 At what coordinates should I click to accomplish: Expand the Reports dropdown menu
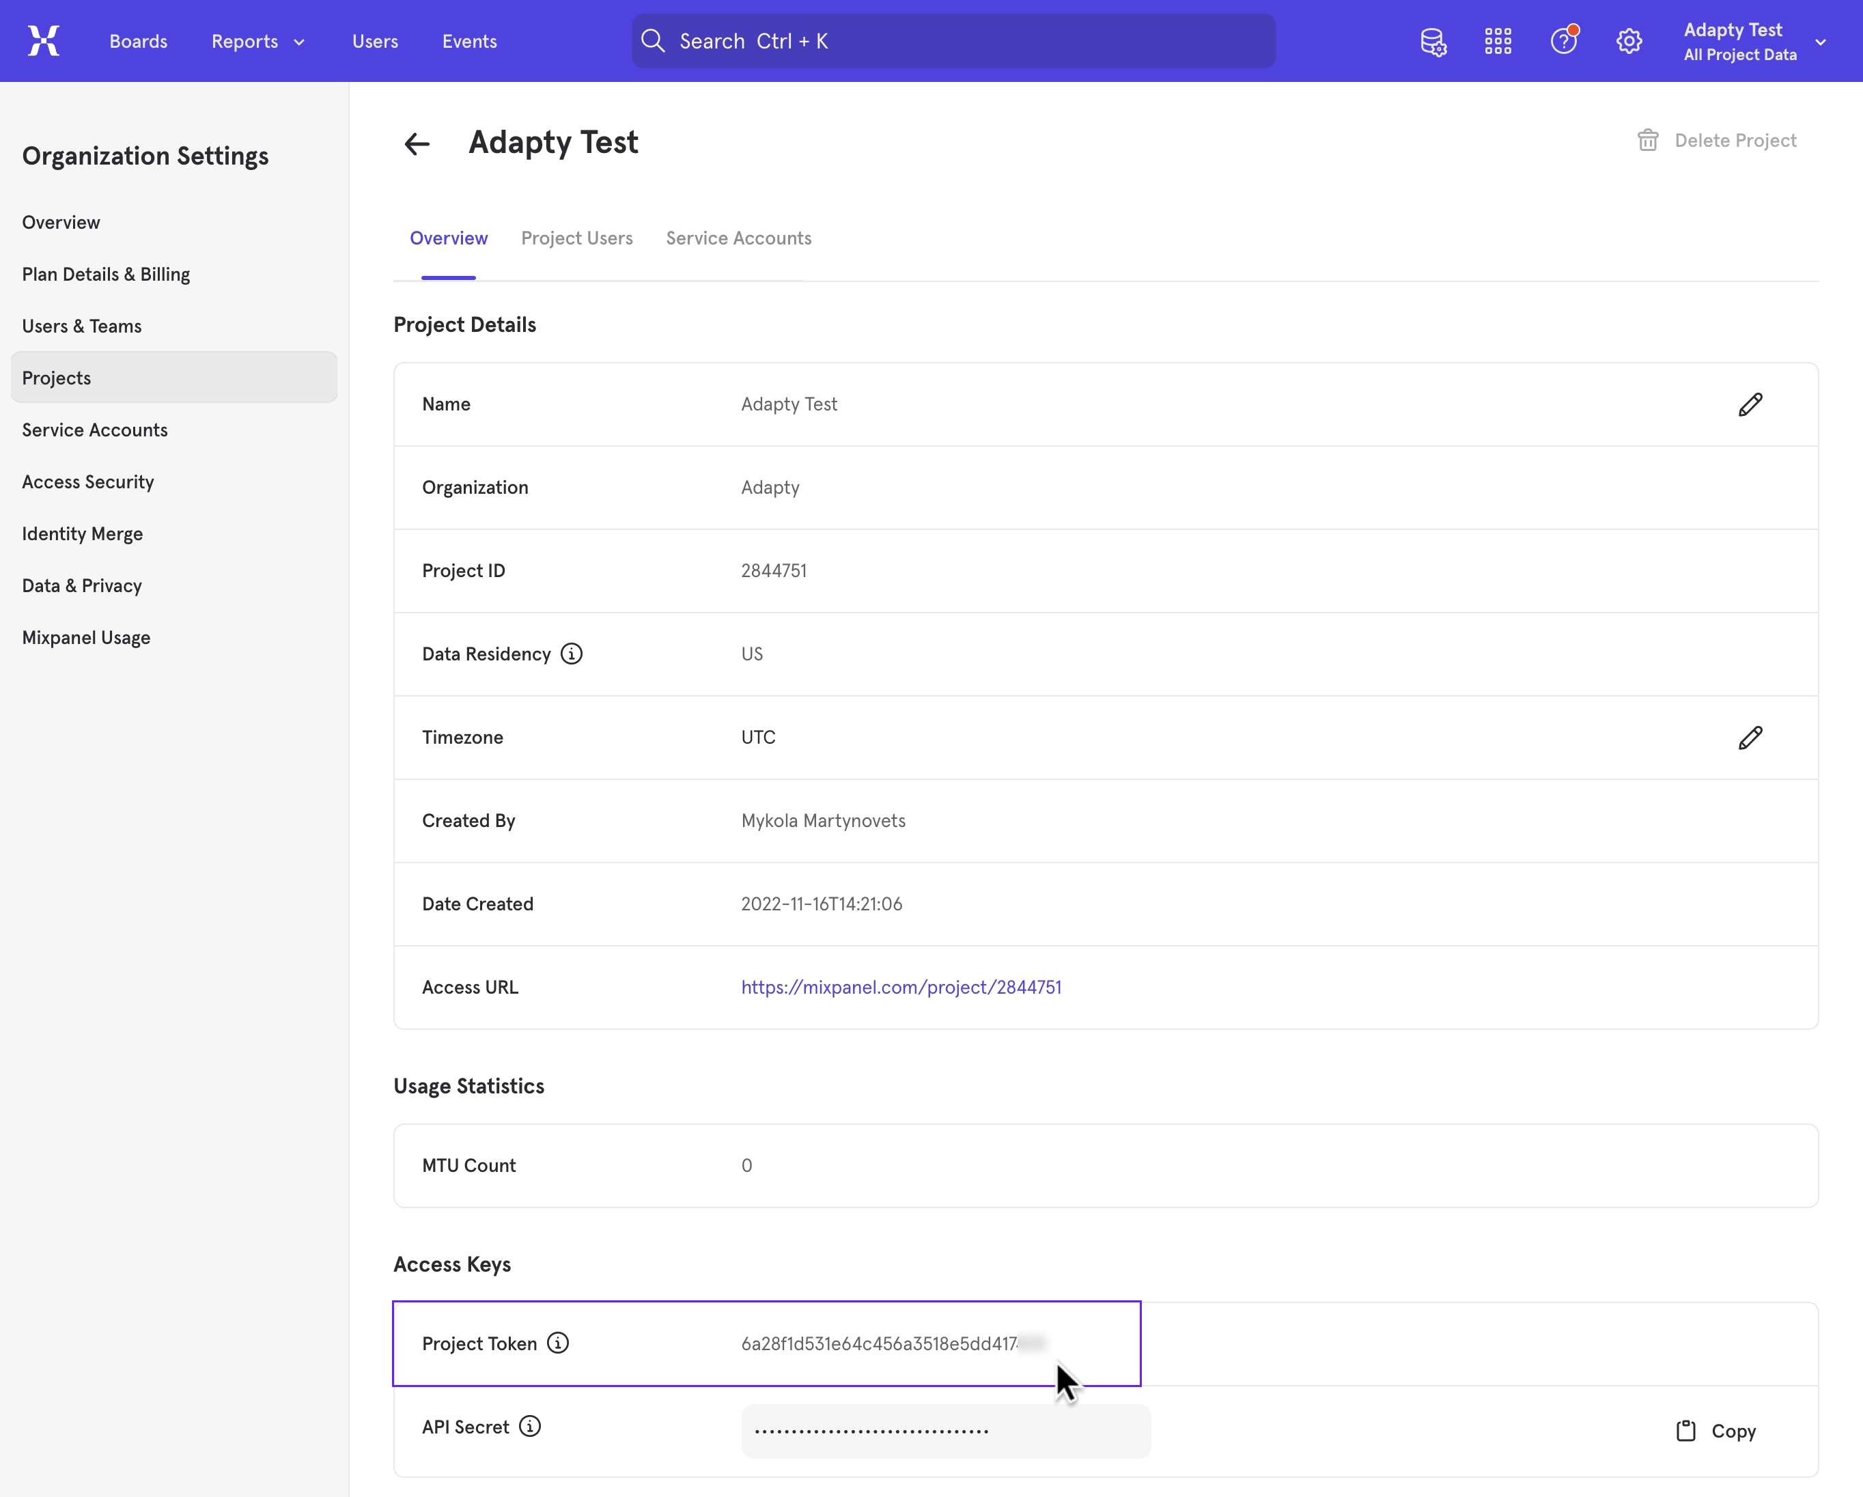pos(257,40)
